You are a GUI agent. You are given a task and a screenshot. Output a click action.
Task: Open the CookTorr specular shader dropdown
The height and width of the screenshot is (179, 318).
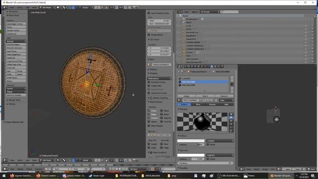[x=220, y=155]
